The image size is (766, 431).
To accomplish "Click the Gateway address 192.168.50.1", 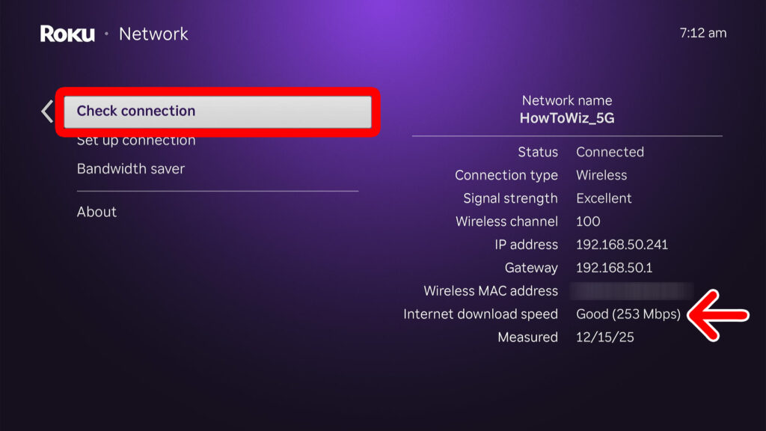I will [x=613, y=268].
